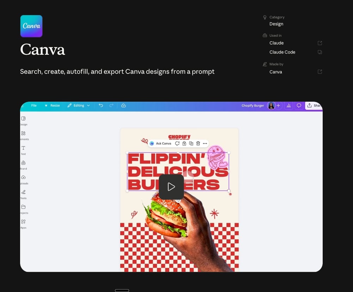The image size is (353, 292).
Task: Click the trash delete icon
Action: (x=198, y=143)
